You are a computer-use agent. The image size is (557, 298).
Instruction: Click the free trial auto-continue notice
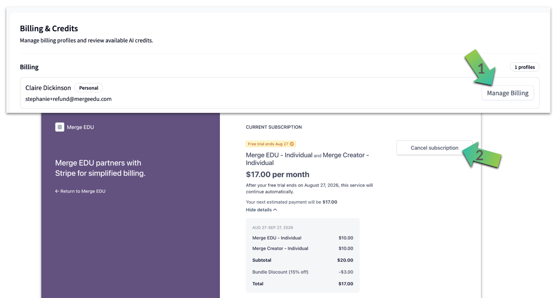309,188
